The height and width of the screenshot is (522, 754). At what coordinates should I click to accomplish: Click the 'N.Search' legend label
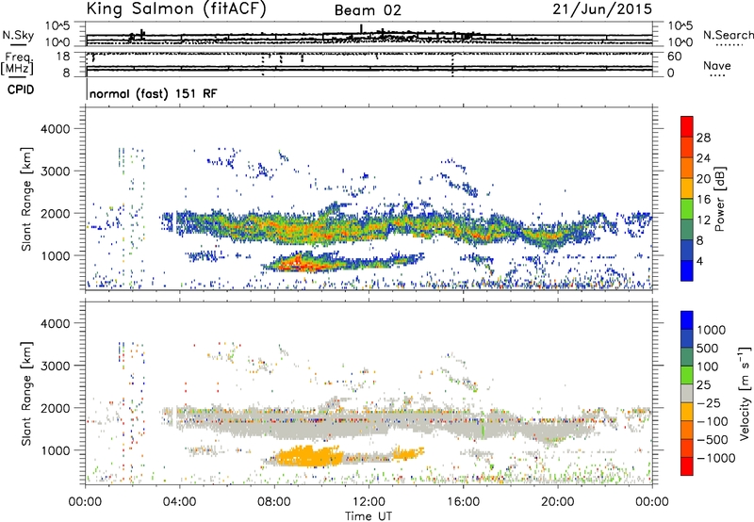pos(728,35)
